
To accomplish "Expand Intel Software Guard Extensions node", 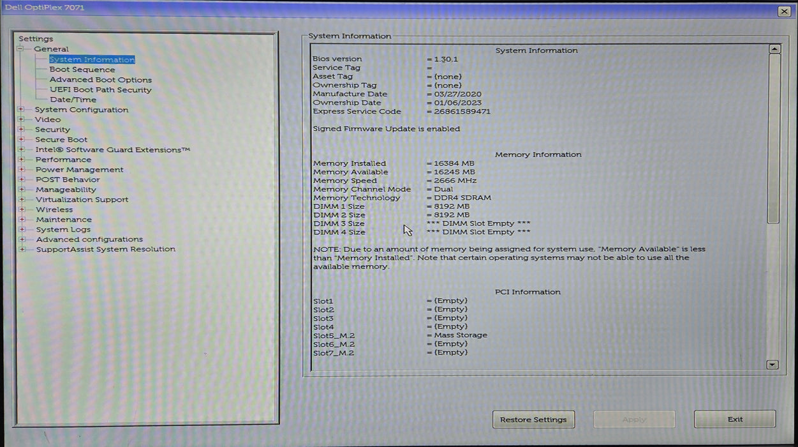I will 21,149.
